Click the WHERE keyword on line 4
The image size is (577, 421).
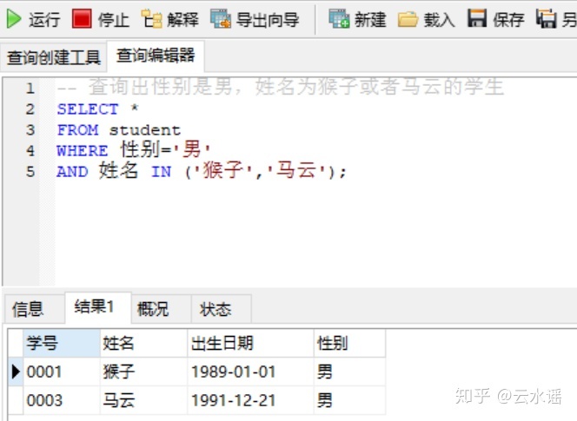(x=83, y=151)
